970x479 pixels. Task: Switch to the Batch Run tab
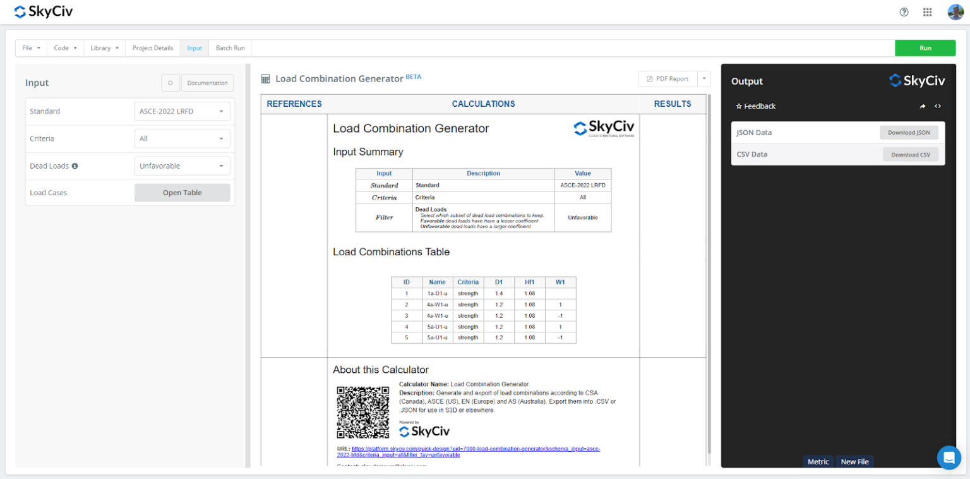point(230,48)
